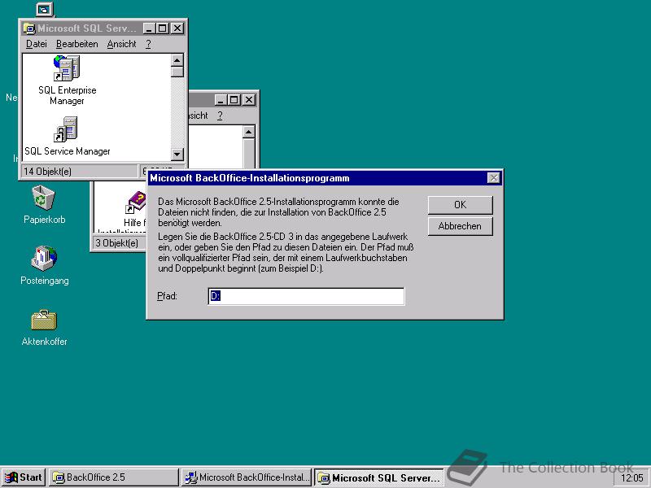This screenshot has height=488, width=651.
Task: Click the Microsoft SQL Server window title icon
Action: (x=29, y=28)
